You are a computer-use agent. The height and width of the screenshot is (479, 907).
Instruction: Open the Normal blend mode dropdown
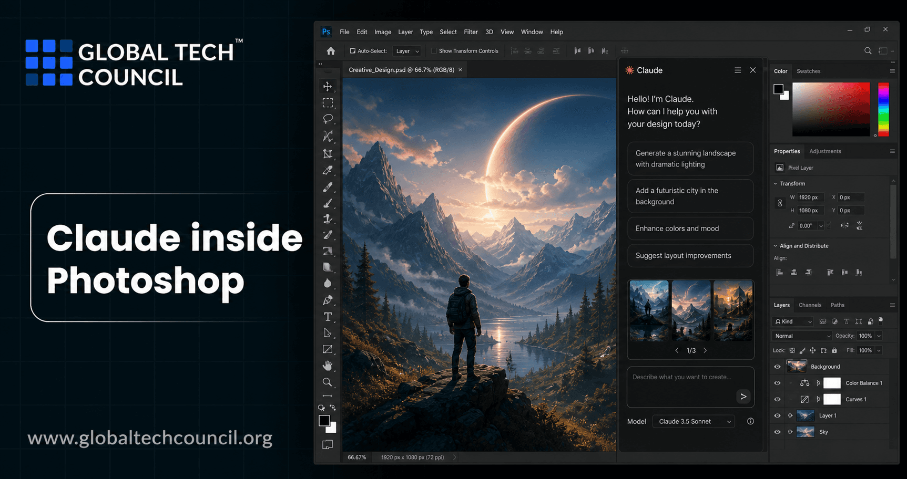(x=802, y=336)
